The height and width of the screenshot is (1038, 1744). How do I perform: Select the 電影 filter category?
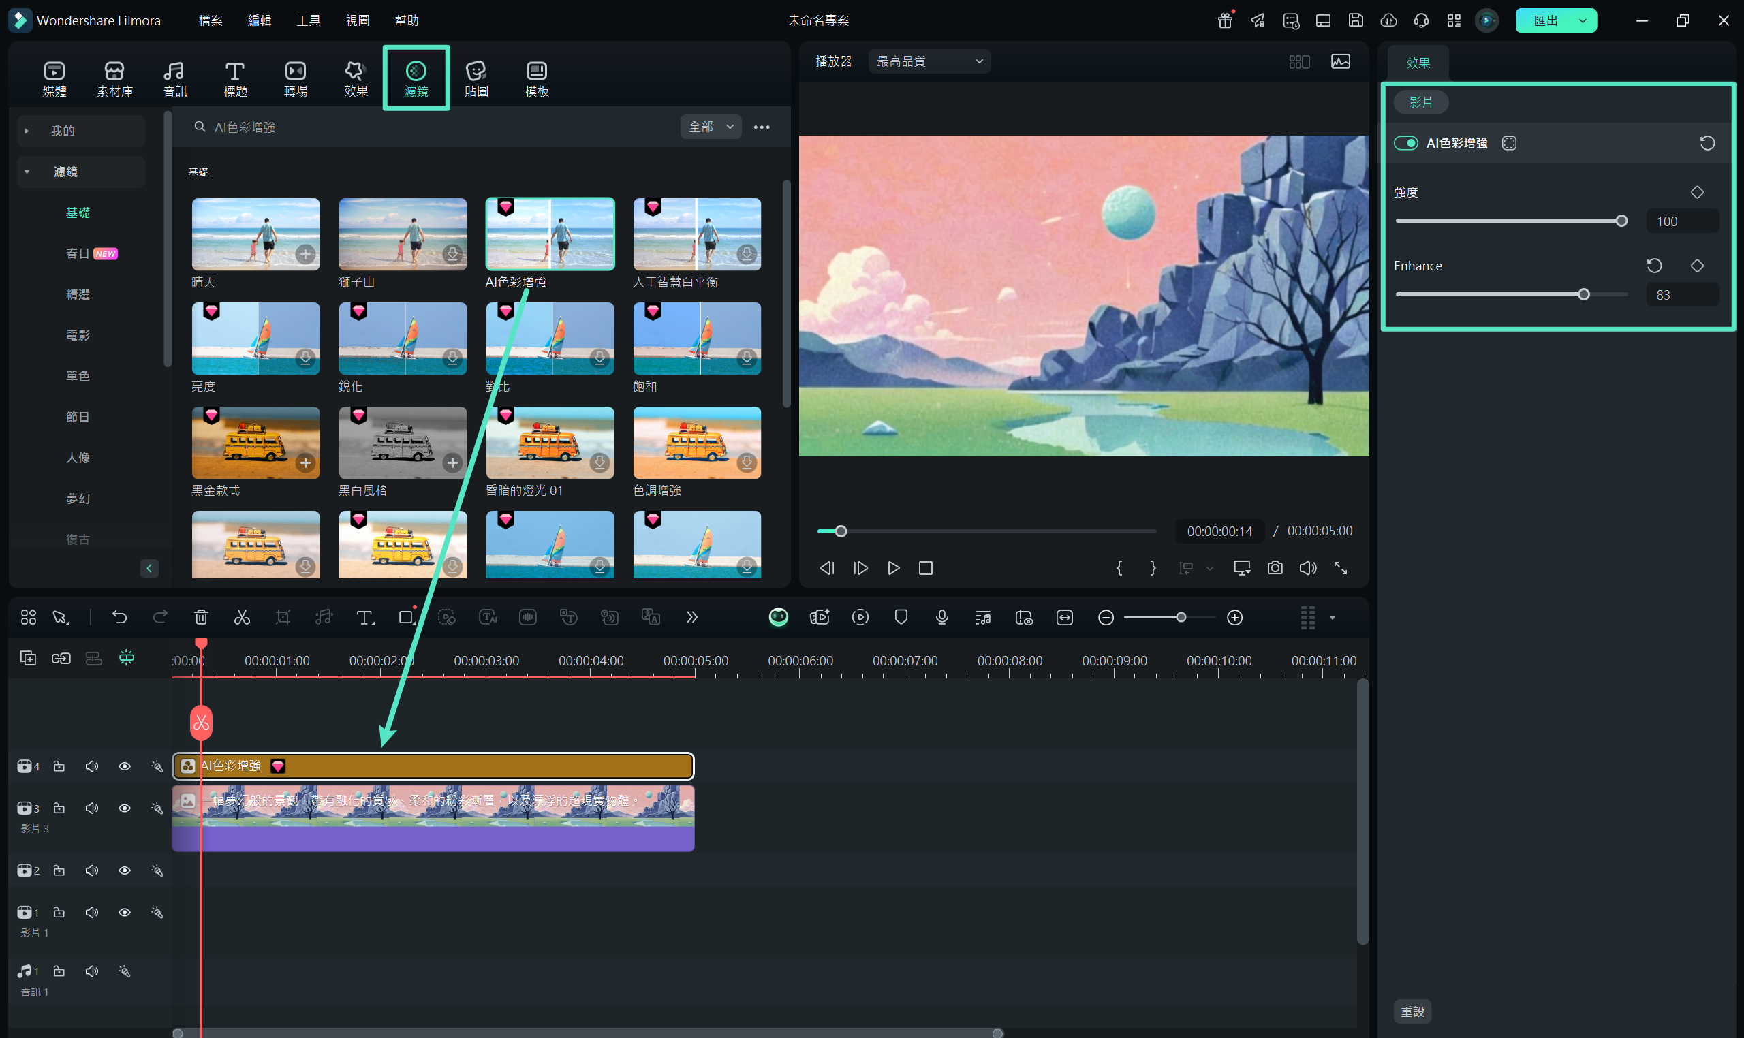(x=78, y=335)
